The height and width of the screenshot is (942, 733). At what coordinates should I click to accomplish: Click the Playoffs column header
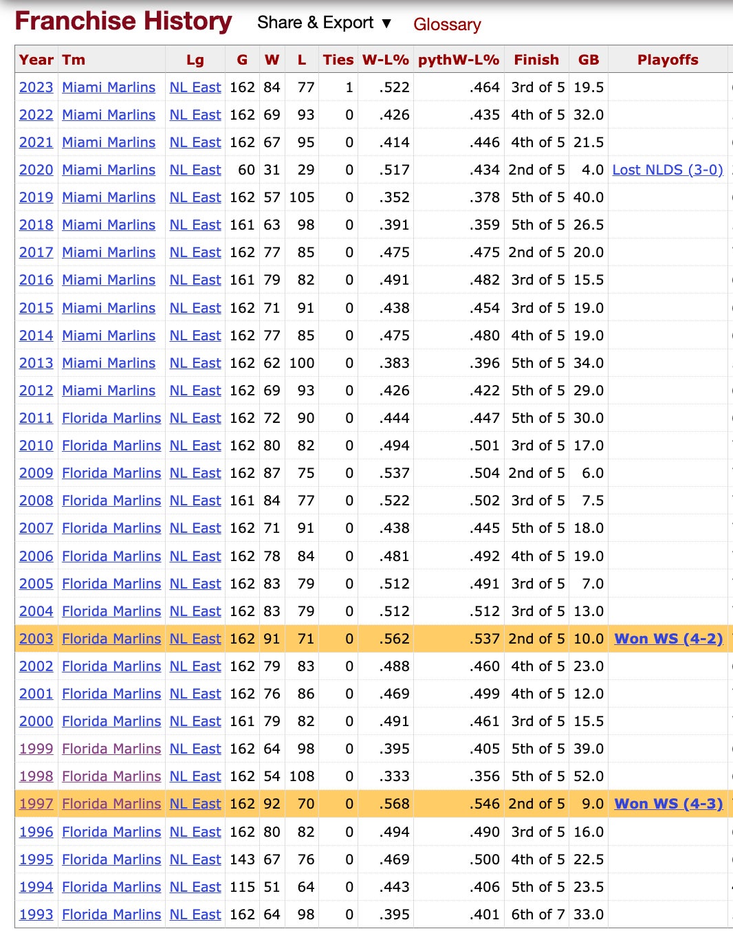click(667, 60)
